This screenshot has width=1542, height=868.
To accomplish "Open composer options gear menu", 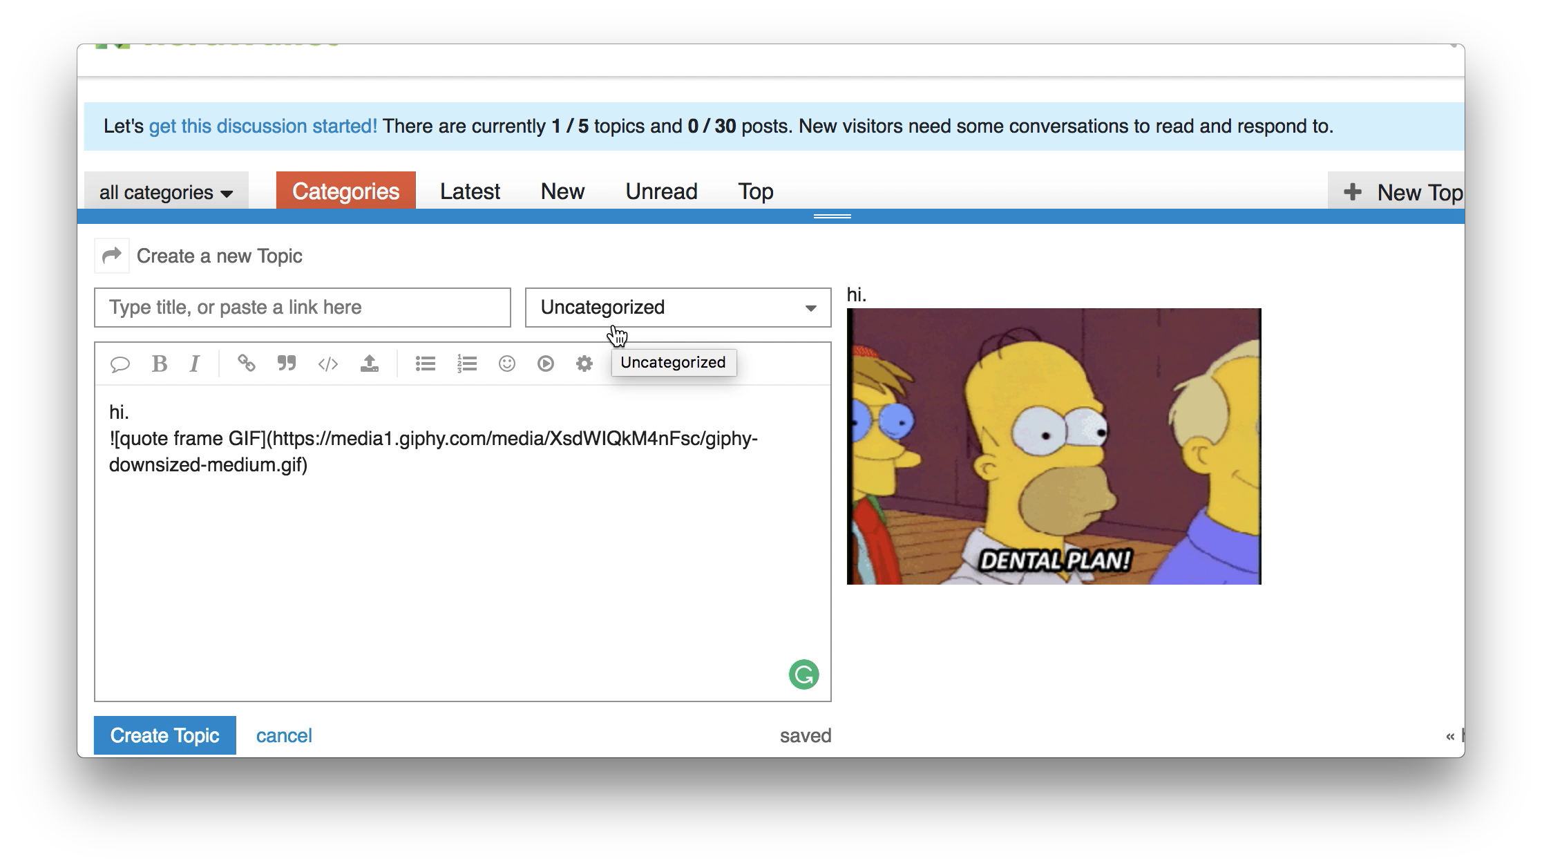I will point(584,364).
